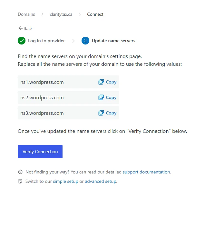Click chevron between the setup steps
Image resolution: width=215 pixels, height=227 pixels.
(x=73, y=41)
